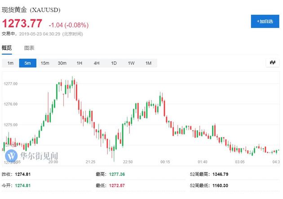Click the 现货黄金 (XAUUSD) title

click(31, 9)
